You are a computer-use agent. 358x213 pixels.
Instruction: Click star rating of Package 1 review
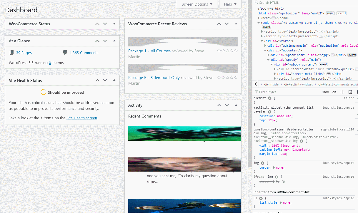coord(227,51)
